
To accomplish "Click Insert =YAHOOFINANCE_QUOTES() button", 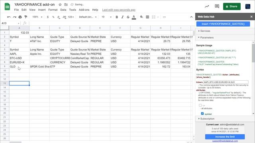I will pos(223,24).
